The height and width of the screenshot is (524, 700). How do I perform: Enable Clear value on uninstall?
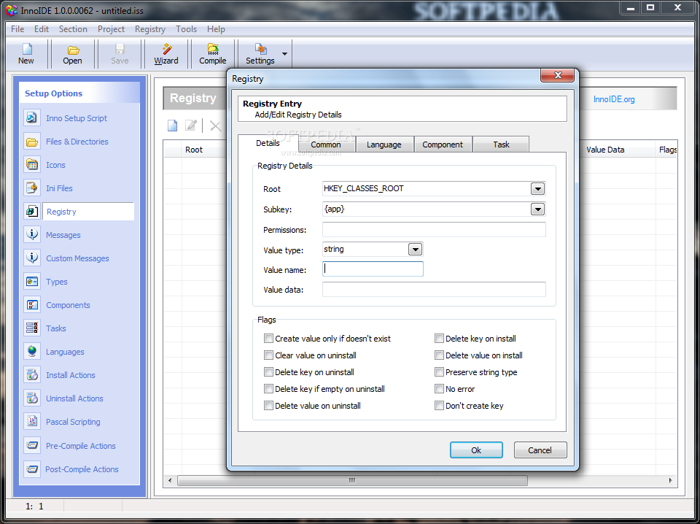(268, 355)
